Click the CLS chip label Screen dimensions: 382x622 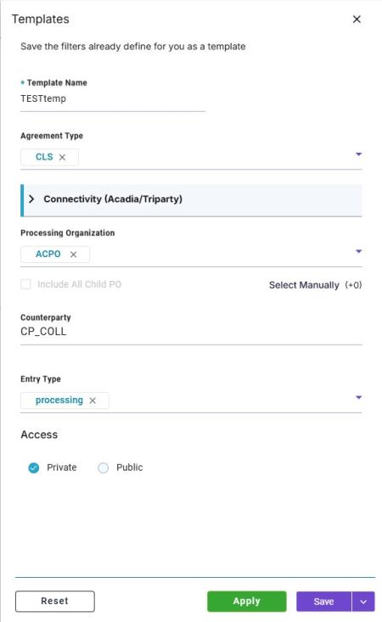(44, 157)
